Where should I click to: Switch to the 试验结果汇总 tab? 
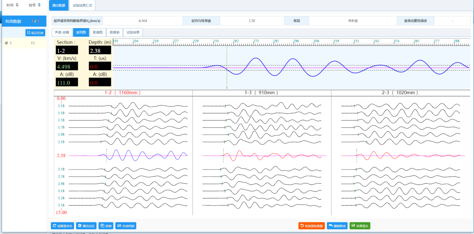point(82,5)
